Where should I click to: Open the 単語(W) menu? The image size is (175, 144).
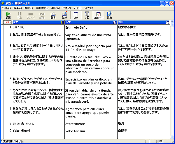click(x=55, y=8)
